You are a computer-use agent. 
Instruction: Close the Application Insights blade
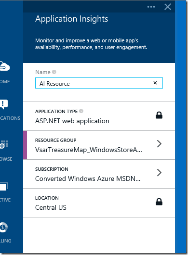coord(168,7)
